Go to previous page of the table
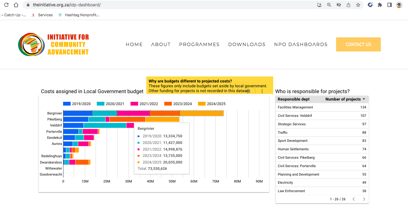 tap(354, 199)
